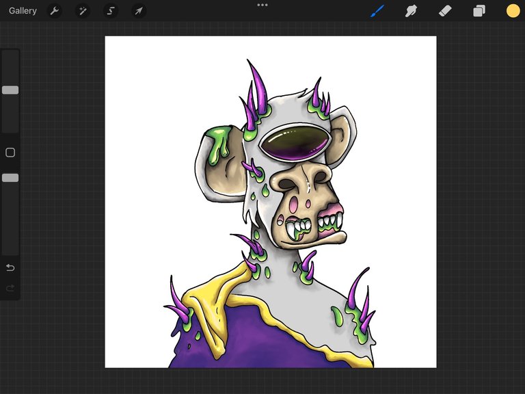Select the Brush tool
This screenshot has height=394, width=525.
pyautogui.click(x=377, y=11)
